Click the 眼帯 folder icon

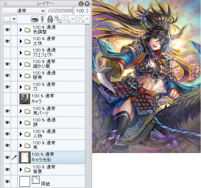point(27,76)
